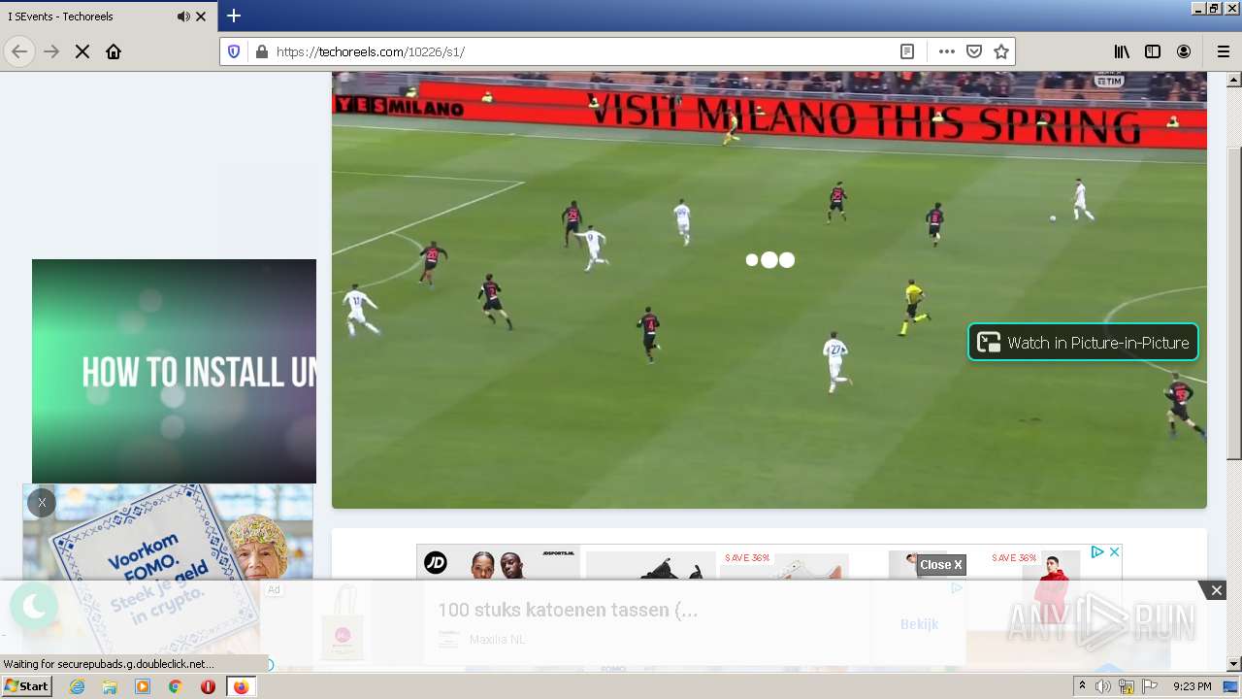Open Action Center flag icon
Screen dimensions: 1242x699
point(1150,686)
